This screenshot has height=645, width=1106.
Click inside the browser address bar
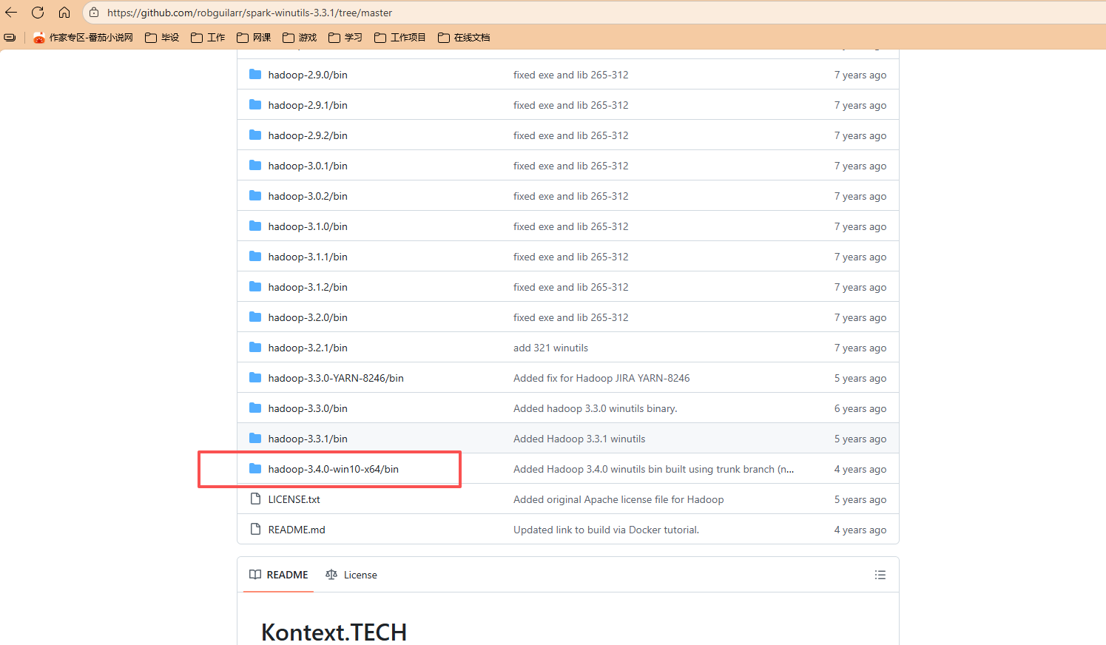tap(296, 12)
